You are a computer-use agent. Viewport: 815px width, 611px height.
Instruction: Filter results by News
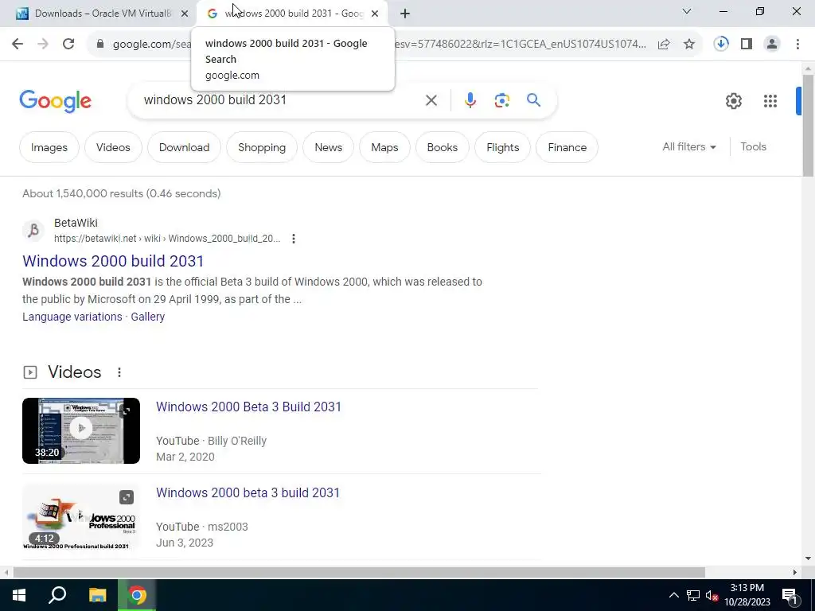(328, 147)
